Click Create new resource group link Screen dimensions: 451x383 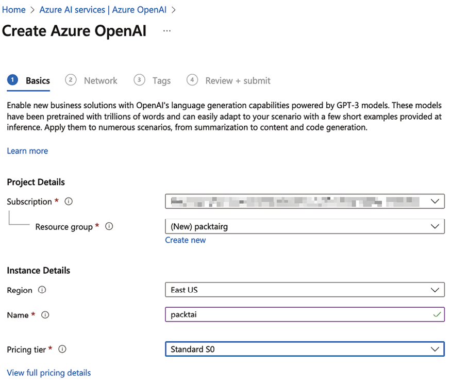pos(186,240)
